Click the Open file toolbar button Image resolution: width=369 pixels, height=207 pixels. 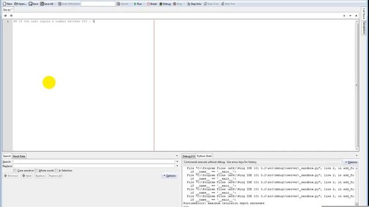(x=20, y=4)
